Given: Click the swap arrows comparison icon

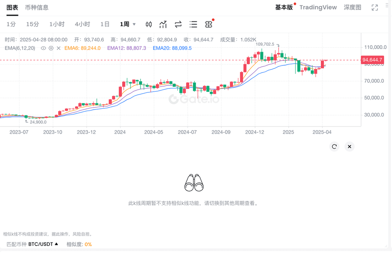Looking at the screenshot, I should click(178, 25).
